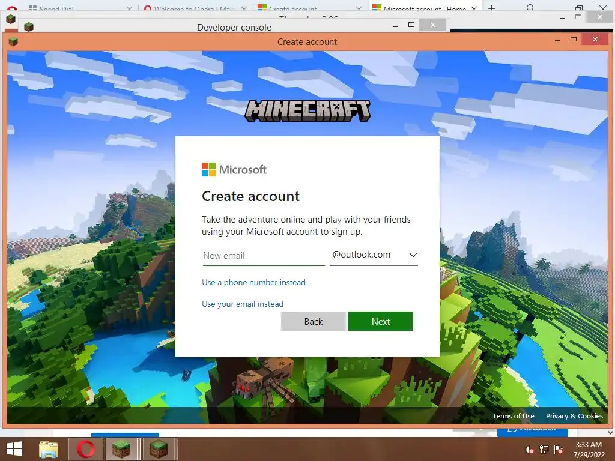Switch to the Welcome to Opera browser tab
Screen dimensions: 615x461
[195, 8]
